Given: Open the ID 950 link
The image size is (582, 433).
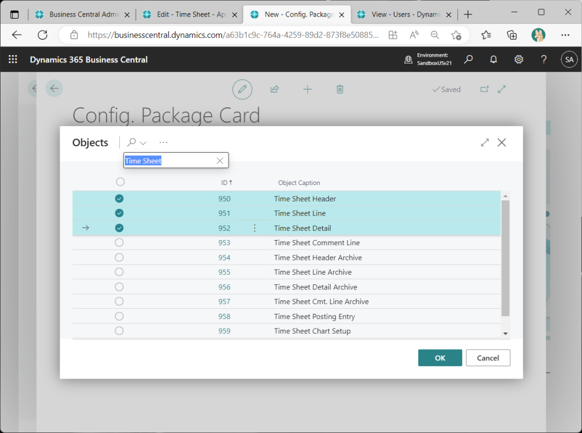Looking at the screenshot, I should click(x=224, y=199).
